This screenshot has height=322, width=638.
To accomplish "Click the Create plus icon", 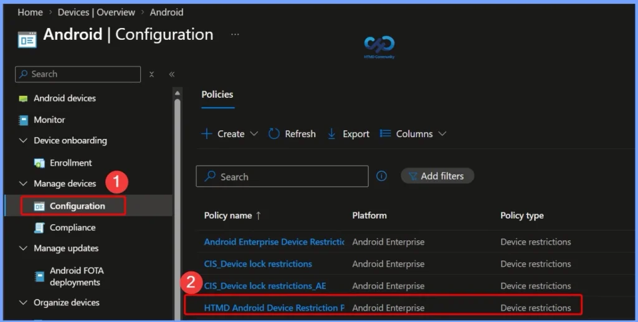I will [207, 134].
